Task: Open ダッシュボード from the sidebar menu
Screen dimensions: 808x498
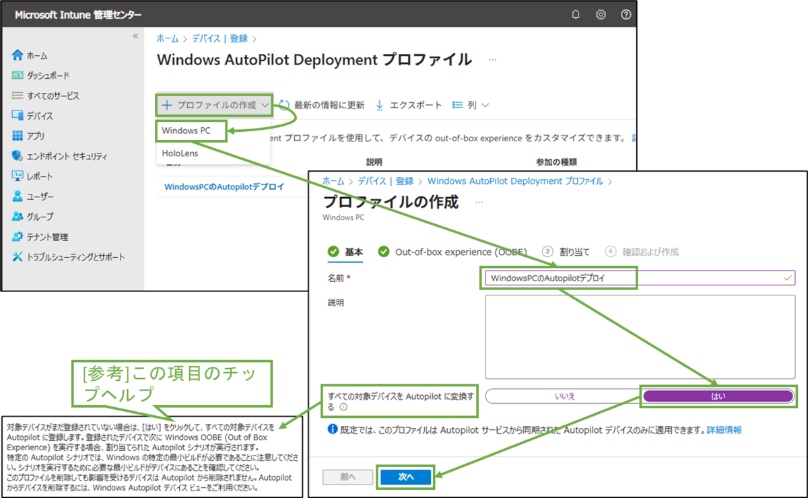Action: (48, 76)
